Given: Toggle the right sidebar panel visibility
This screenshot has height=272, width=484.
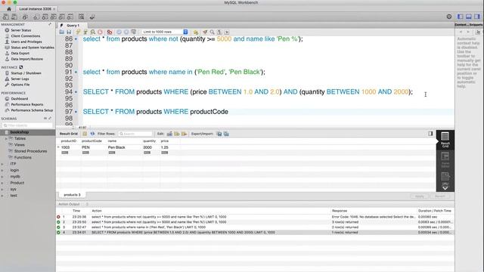Looking at the screenshot, I should pyautogui.click(x=477, y=17).
